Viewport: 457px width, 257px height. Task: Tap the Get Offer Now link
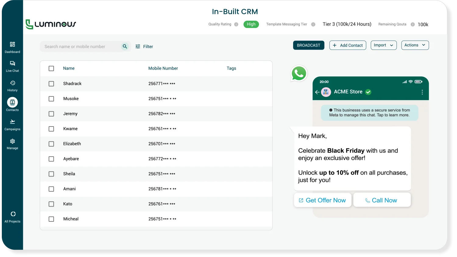pyautogui.click(x=322, y=200)
